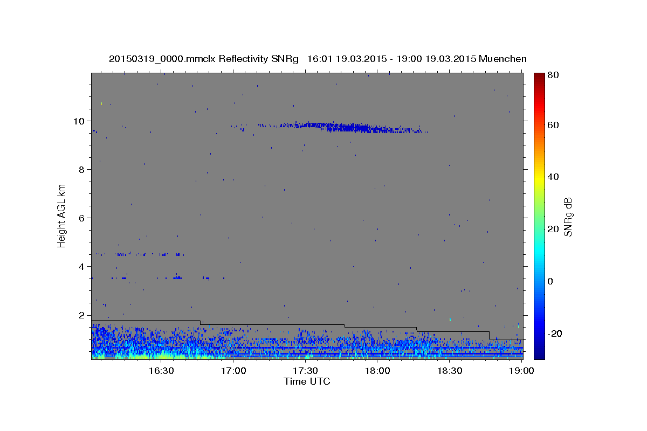Click the colorbar value 60

(553, 125)
